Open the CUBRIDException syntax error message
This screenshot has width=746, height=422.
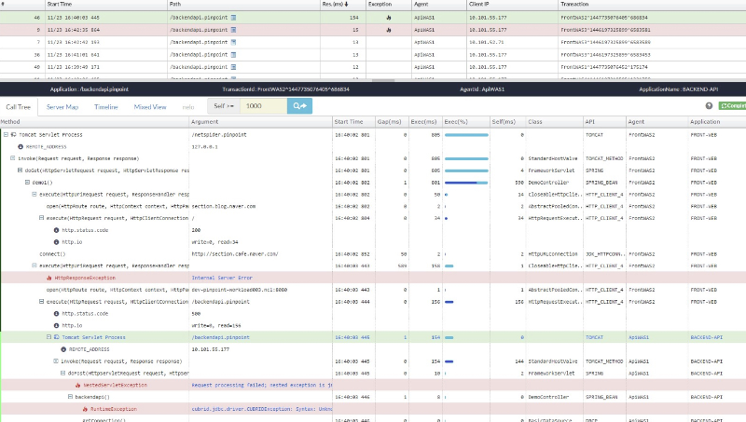[262, 409]
